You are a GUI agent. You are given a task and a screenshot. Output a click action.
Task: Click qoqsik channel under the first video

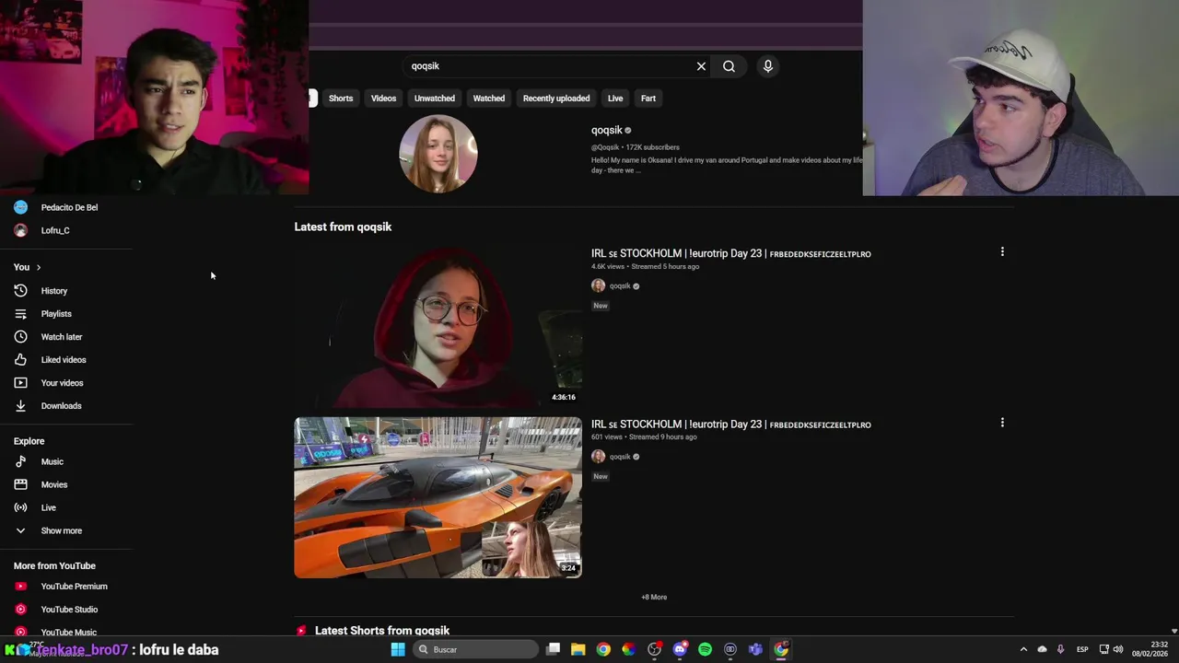620,285
